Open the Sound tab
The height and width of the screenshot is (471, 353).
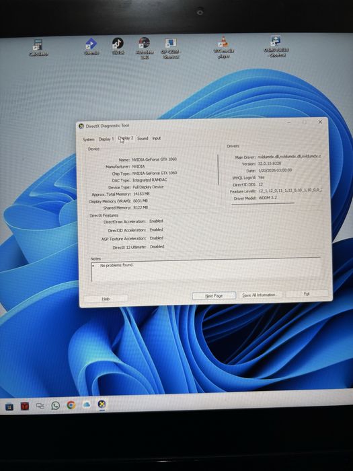[x=143, y=138]
